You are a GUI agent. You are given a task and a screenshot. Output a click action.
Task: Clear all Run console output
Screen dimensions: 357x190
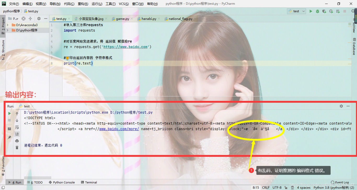tap(17, 148)
